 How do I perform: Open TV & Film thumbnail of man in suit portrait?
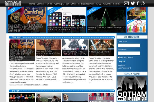click(x=75, y=97)
